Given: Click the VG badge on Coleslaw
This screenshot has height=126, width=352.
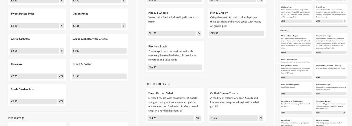Looking at the screenshot, I should click(61, 76).
